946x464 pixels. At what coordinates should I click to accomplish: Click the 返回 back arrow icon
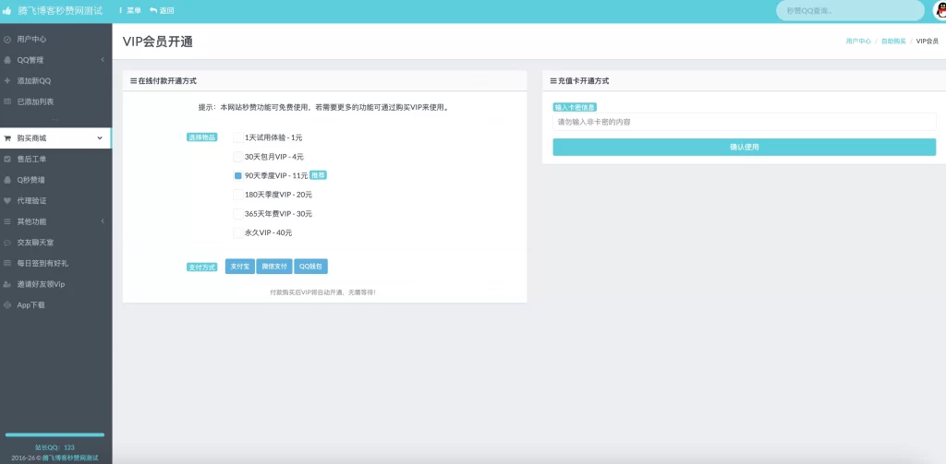coord(153,11)
